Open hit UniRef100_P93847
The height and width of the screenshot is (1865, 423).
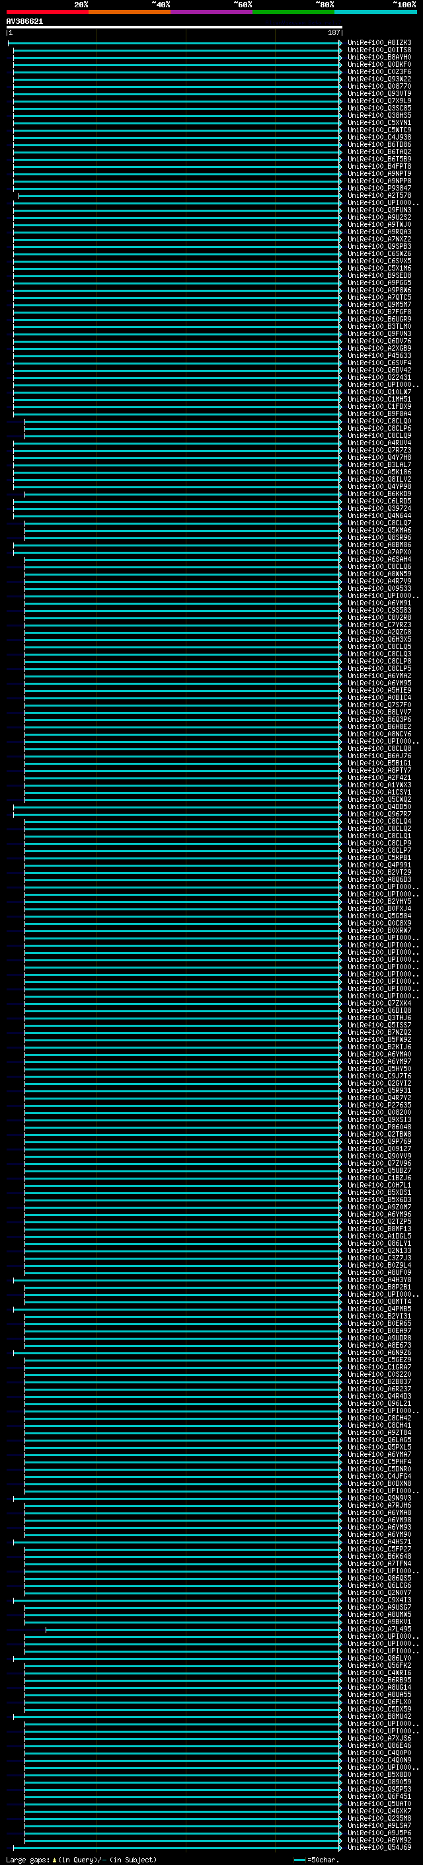point(379,189)
